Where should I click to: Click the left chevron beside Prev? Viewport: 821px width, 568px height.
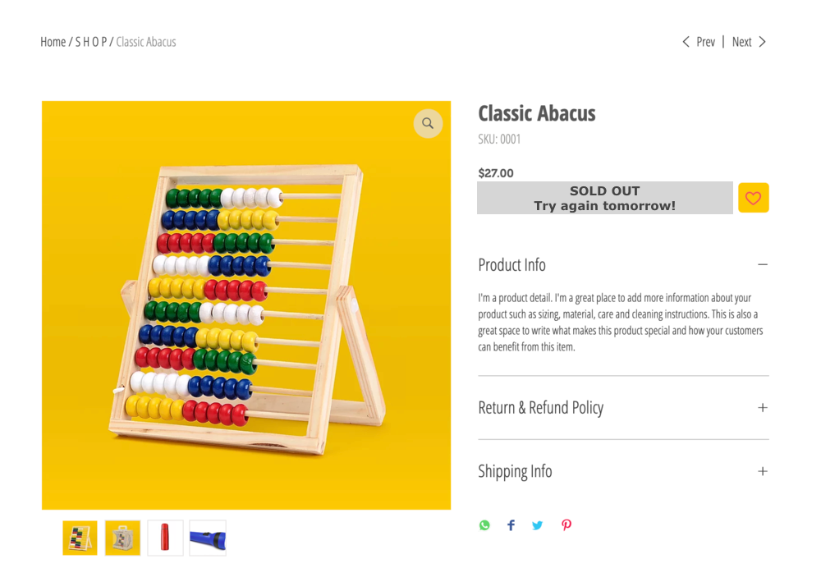point(686,42)
